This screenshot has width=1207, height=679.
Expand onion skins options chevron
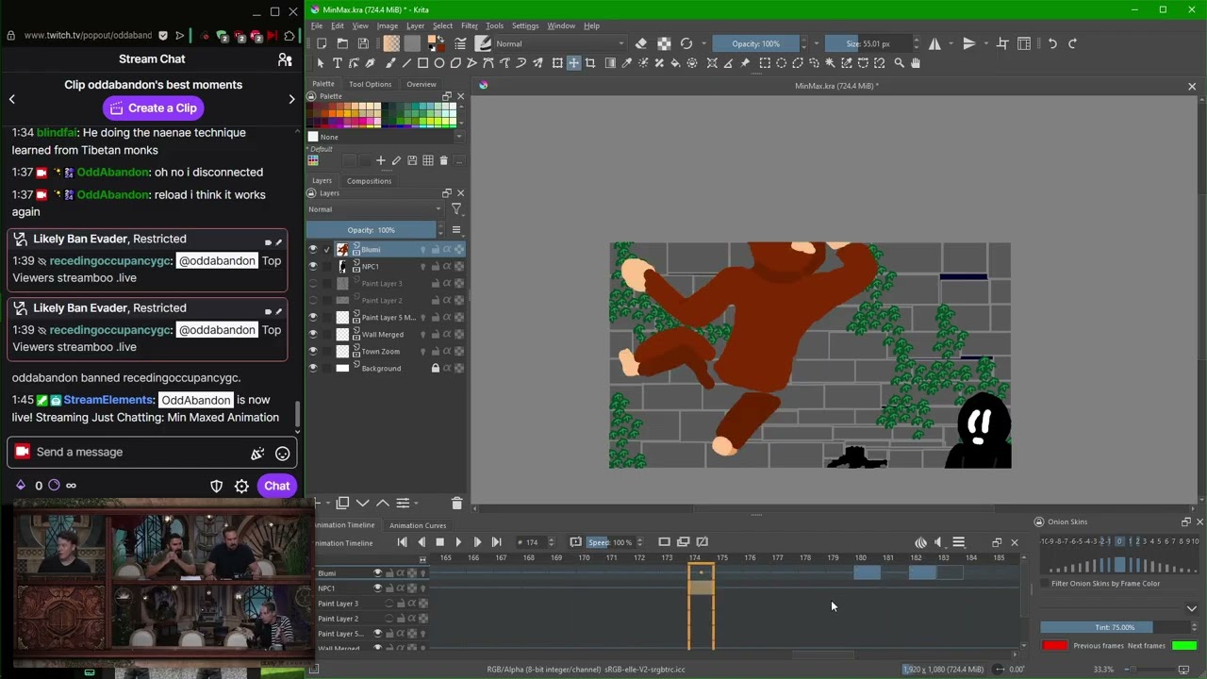[x=1192, y=609]
